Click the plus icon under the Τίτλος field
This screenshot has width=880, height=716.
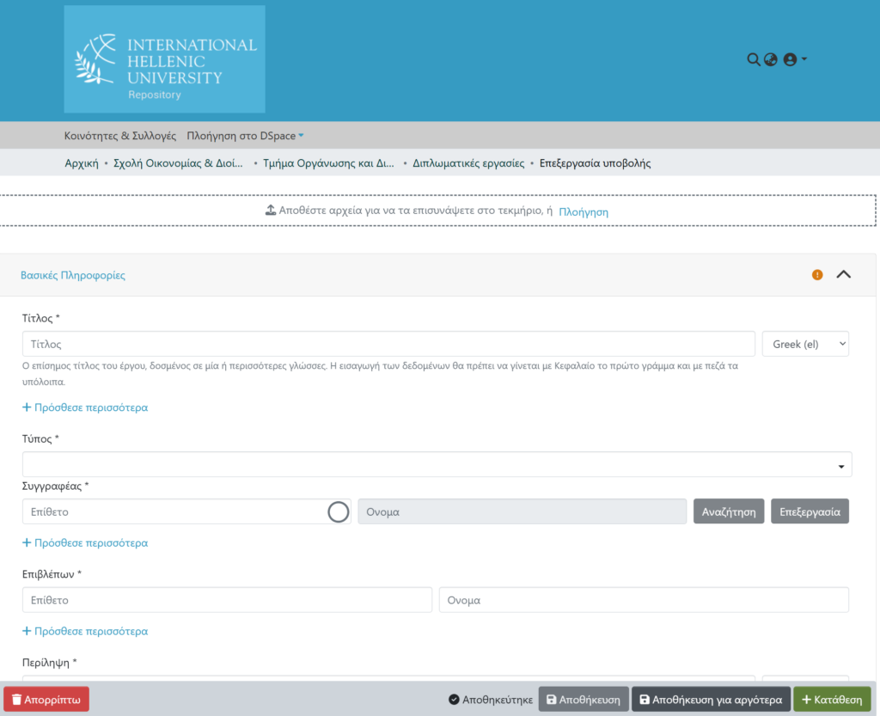[x=27, y=407]
